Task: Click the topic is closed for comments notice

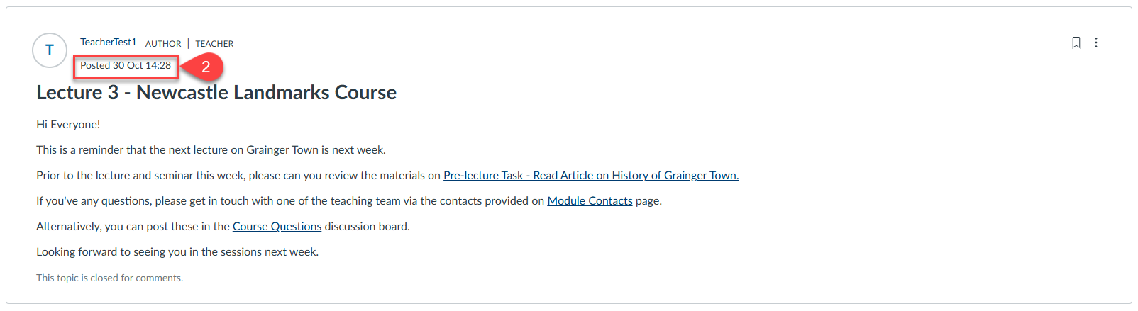Action: pos(109,278)
